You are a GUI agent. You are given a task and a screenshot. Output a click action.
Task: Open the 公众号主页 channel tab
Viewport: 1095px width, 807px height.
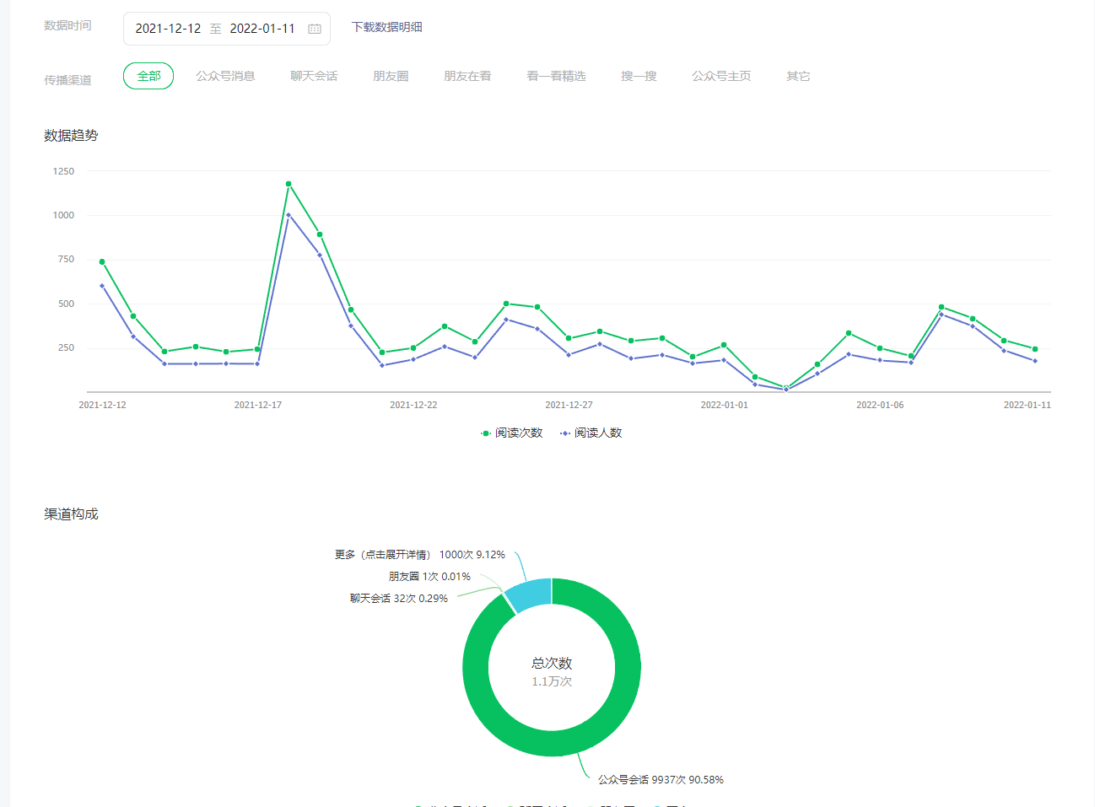tap(721, 76)
